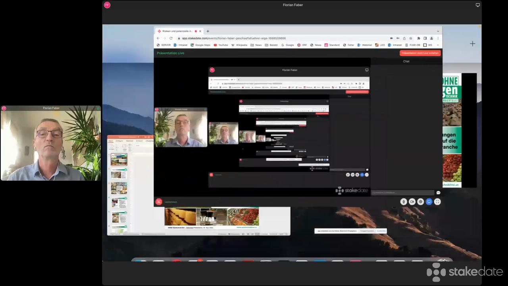This screenshot has width=508, height=286.
Task: Click the red hang-up icon in bottom bar
Action: [x=159, y=202]
